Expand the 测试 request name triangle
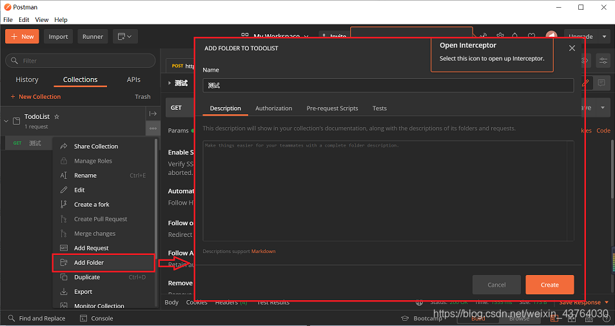Screen dimensions: 615x326 coord(170,83)
